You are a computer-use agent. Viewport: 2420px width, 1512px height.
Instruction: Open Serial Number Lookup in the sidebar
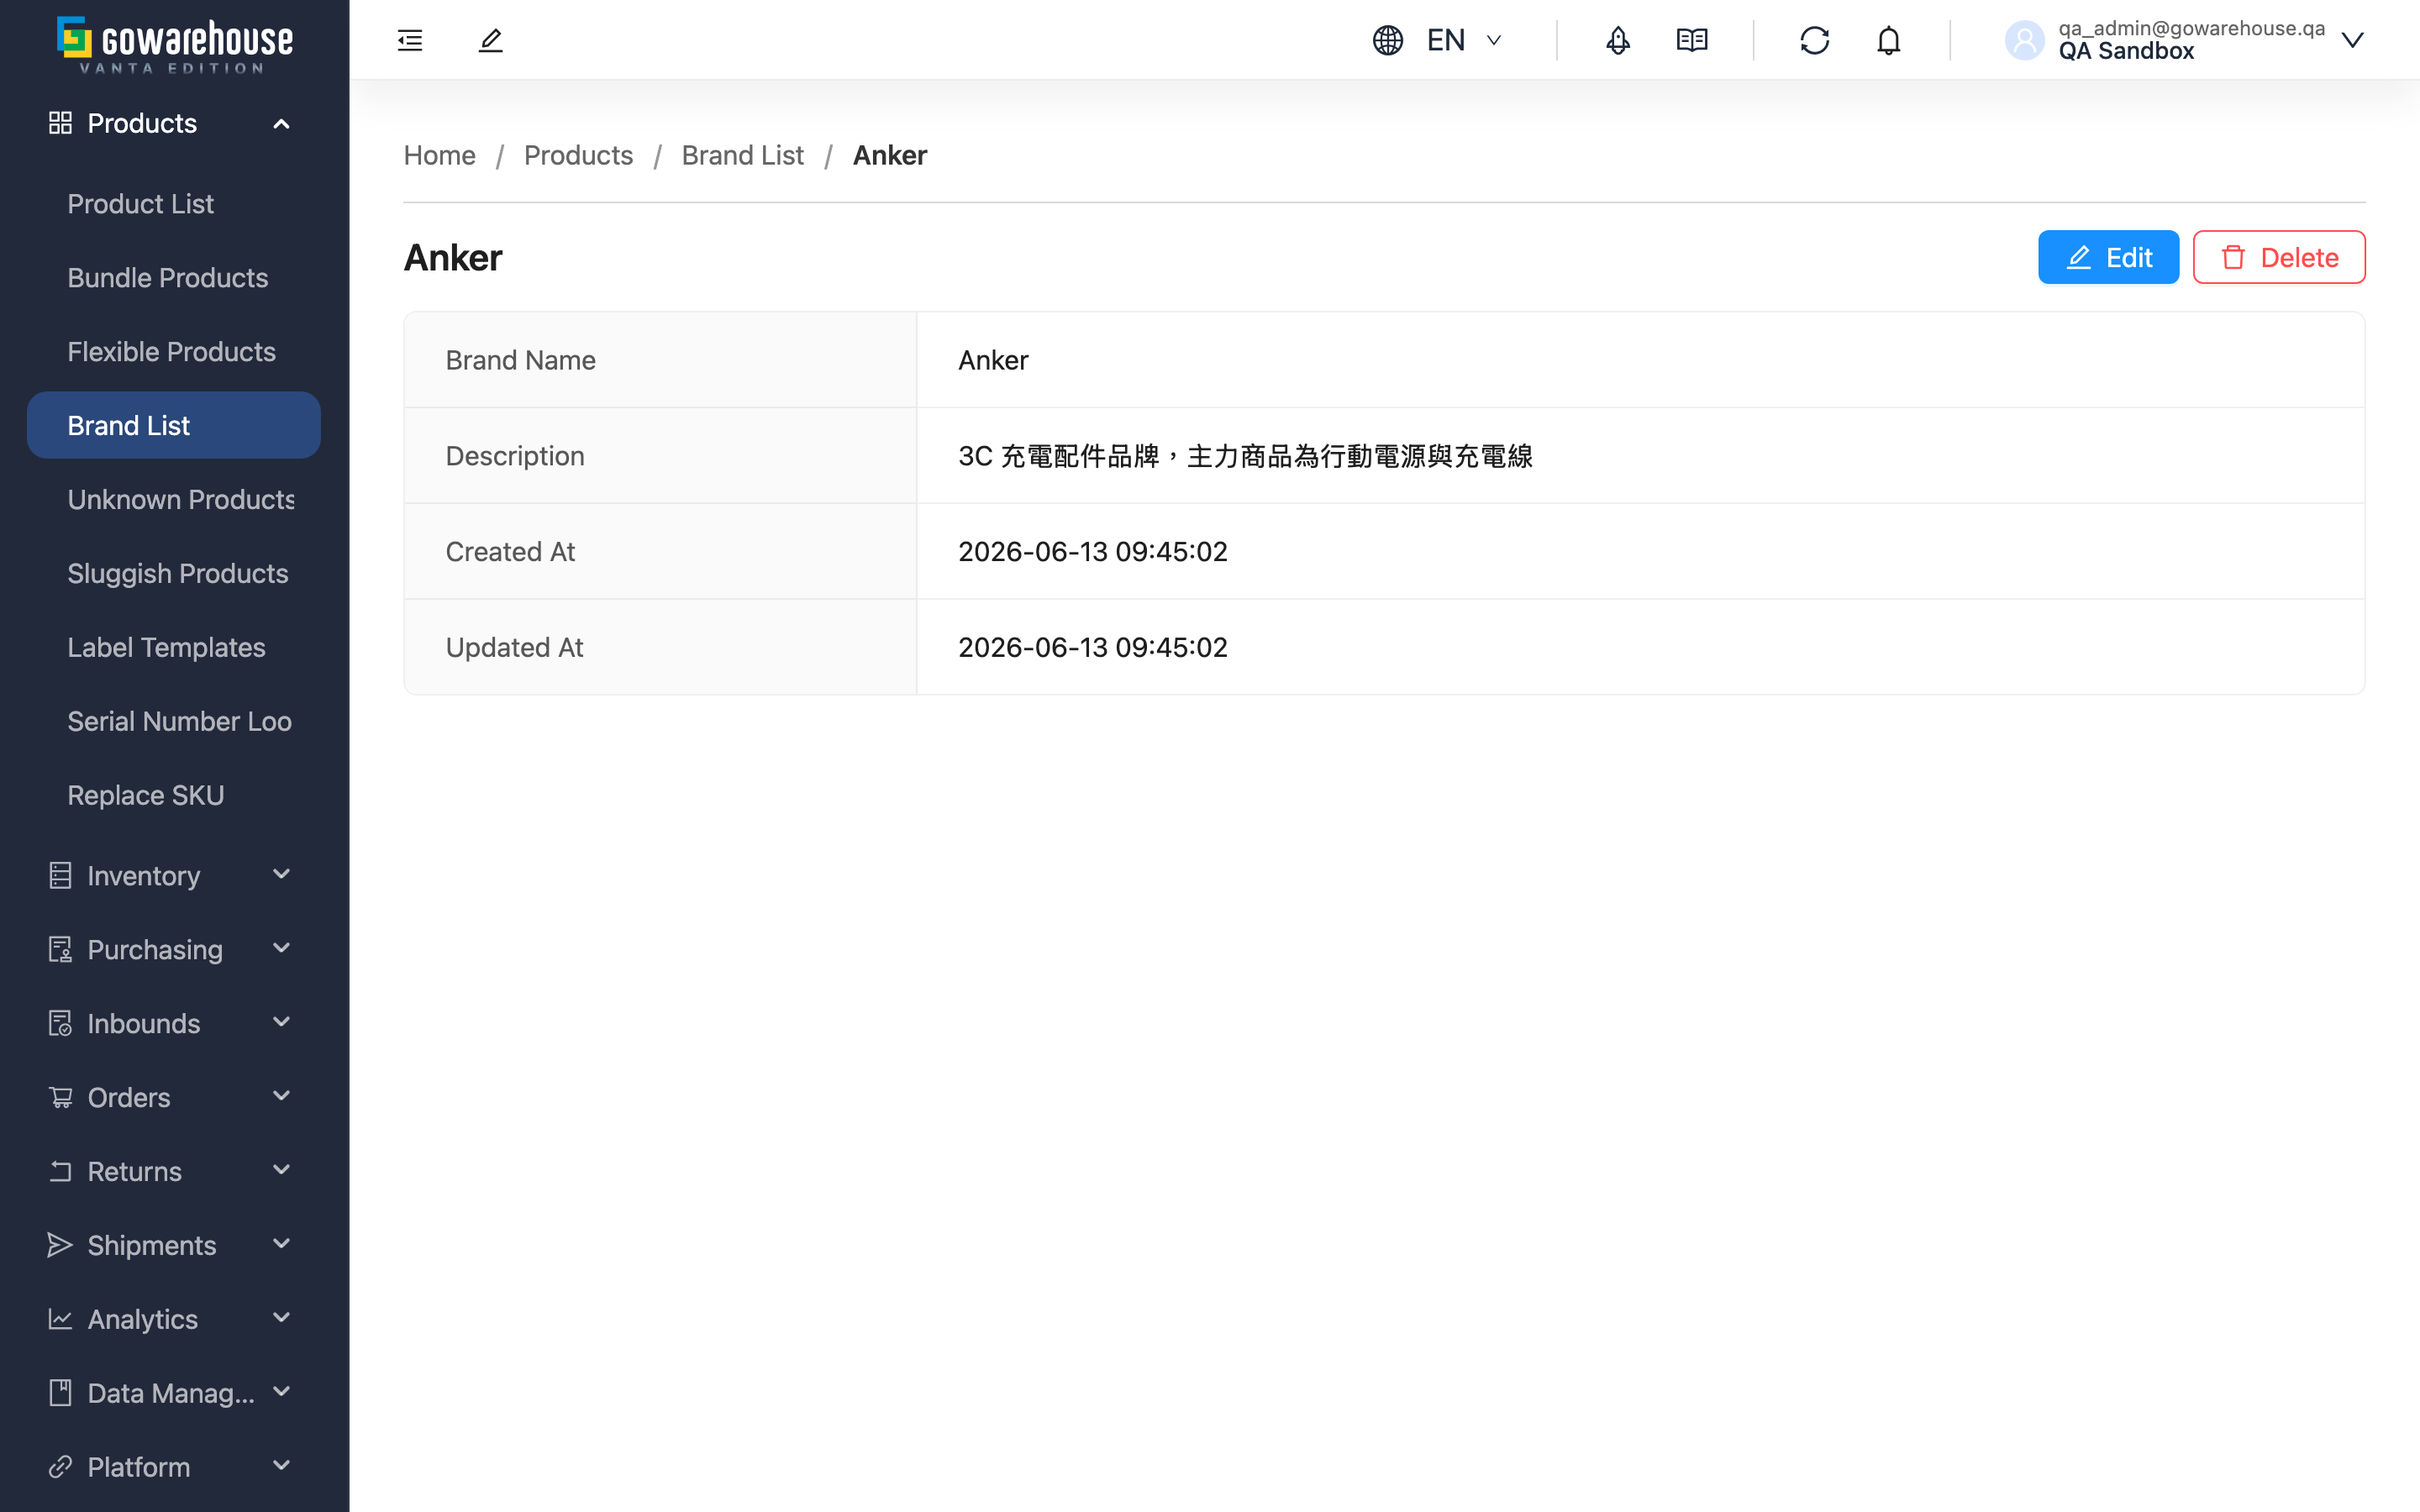coord(174,722)
